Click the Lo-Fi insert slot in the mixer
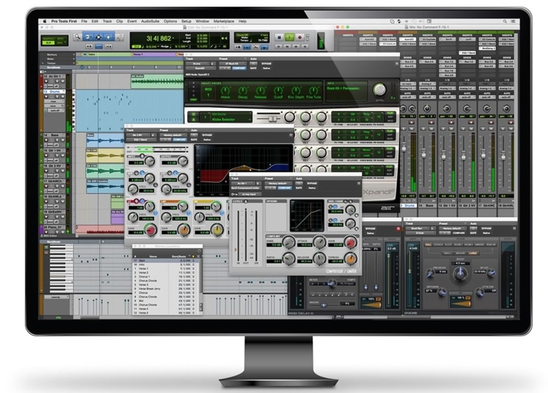Image resolution: width=548 pixels, height=393 pixels. 468,39
